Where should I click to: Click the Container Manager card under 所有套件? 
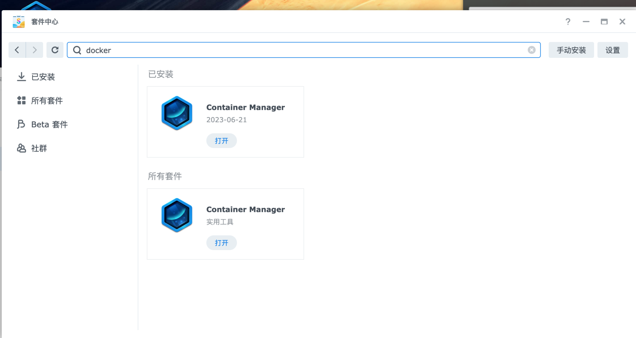click(225, 223)
